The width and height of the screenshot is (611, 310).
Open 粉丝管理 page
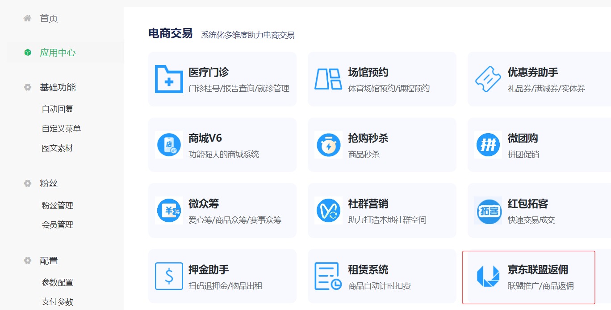coord(57,205)
